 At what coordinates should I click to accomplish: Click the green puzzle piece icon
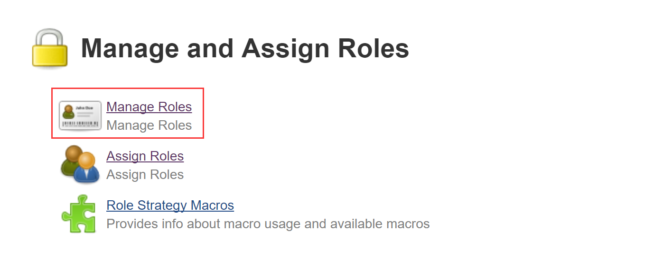coord(79,214)
